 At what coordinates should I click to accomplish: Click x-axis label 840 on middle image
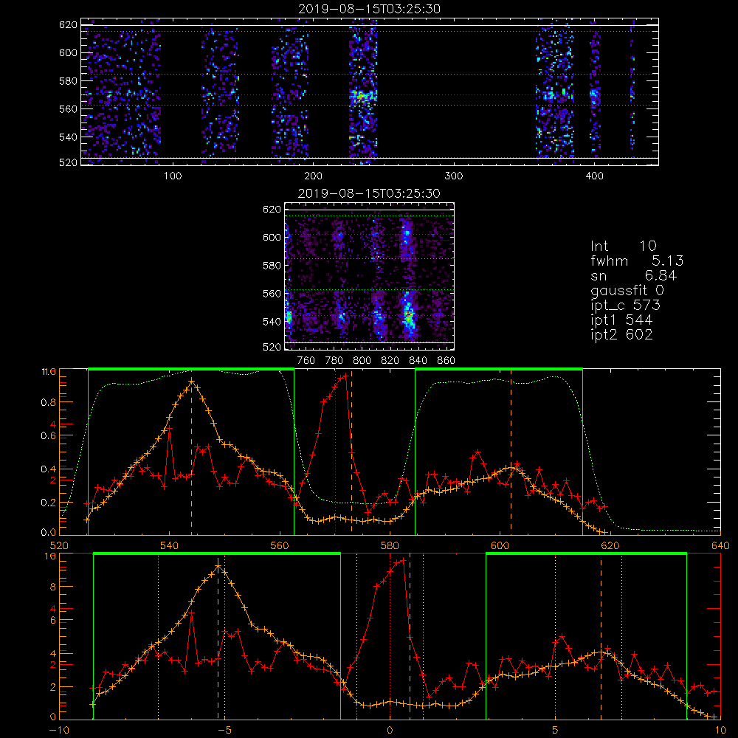pyautogui.click(x=418, y=361)
